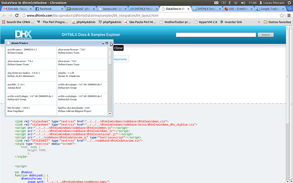Switch to the Facebook tab

49,9
